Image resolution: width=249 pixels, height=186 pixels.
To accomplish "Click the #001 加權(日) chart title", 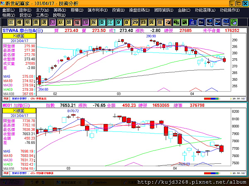I will pyautogui.click(x=16, y=105).
